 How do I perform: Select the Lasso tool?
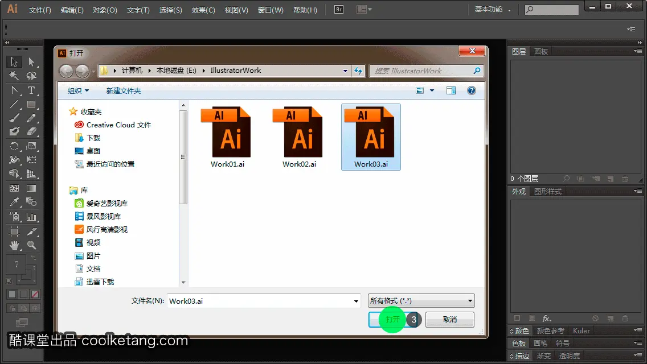[31, 76]
